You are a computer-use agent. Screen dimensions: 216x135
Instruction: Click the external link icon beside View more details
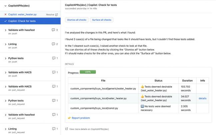(67, 129)
